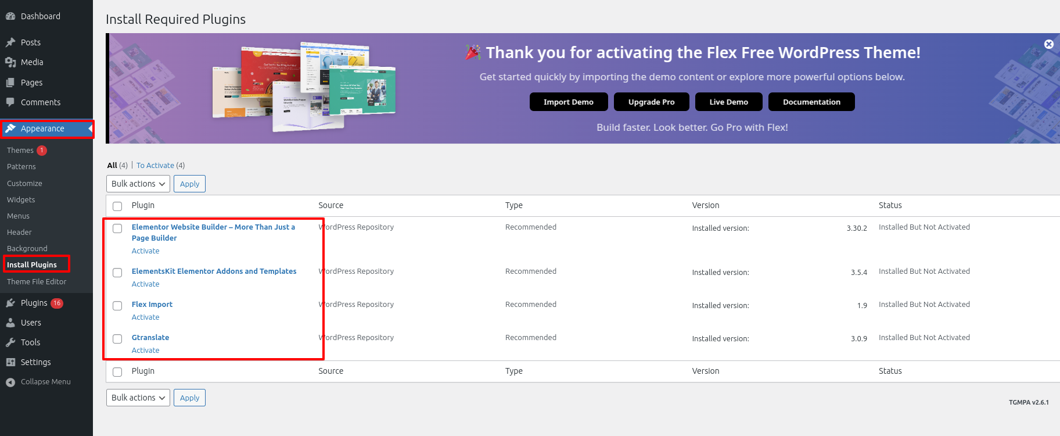The height and width of the screenshot is (436, 1060).
Task: Click the Dashboard gauge icon
Action: point(10,16)
